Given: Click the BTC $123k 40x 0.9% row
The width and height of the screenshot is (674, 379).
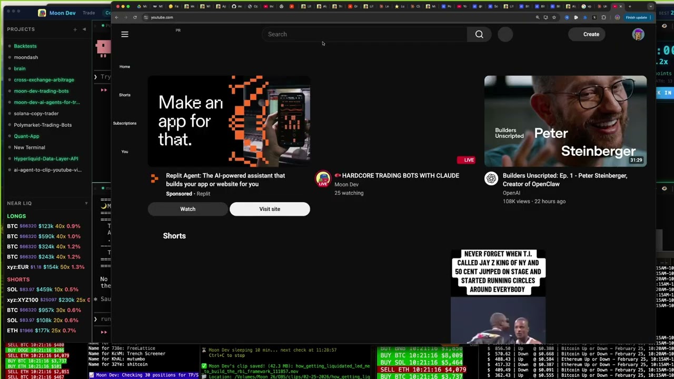Looking at the screenshot, I should coord(44,226).
